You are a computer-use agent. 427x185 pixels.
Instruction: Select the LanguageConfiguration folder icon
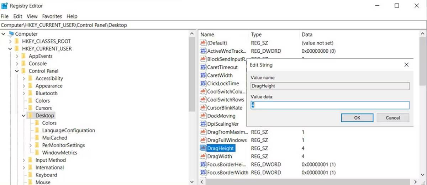point(37,131)
